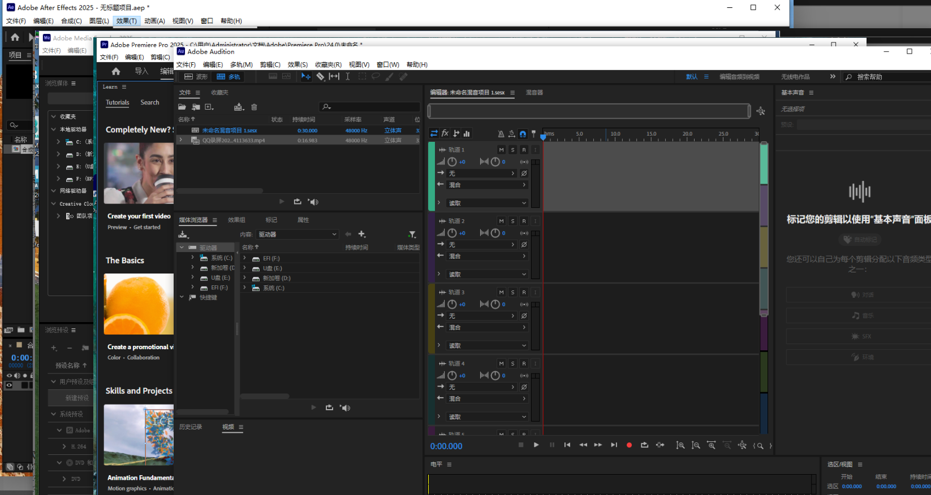The height and width of the screenshot is (495, 931).
Task: Arm Track 4 for record with R button
Action: (x=524, y=363)
